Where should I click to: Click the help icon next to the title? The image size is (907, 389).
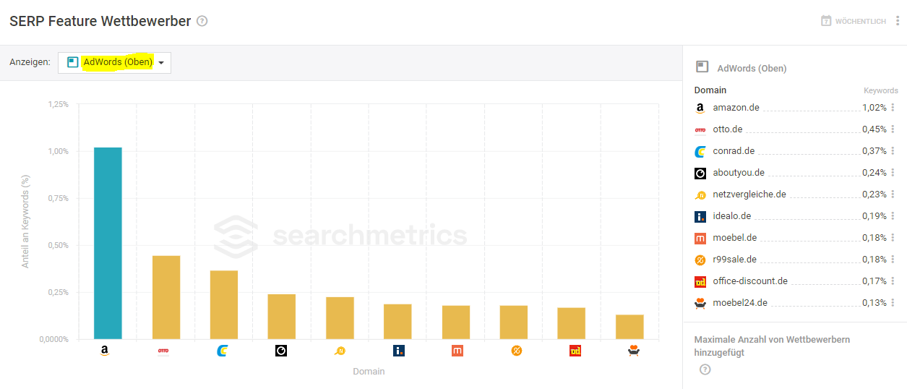[x=202, y=21]
